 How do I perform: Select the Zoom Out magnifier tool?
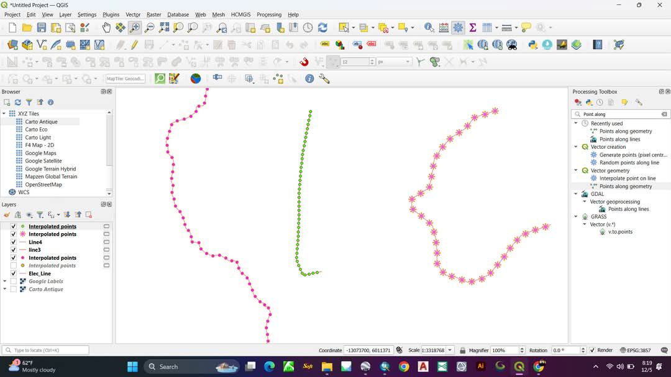pyautogui.click(x=149, y=28)
